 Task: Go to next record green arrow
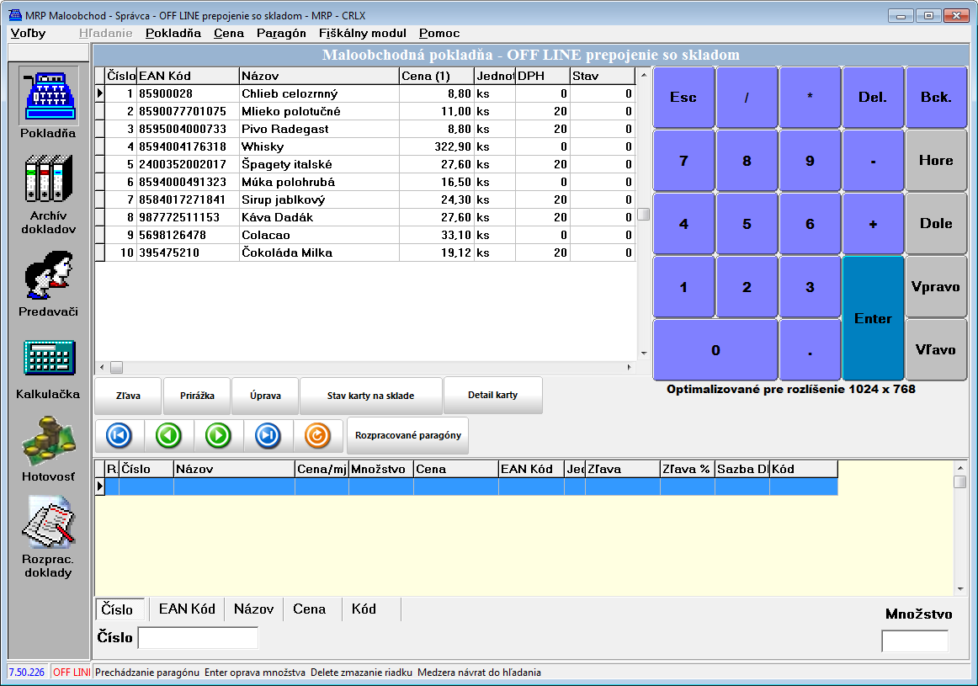tap(218, 435)
